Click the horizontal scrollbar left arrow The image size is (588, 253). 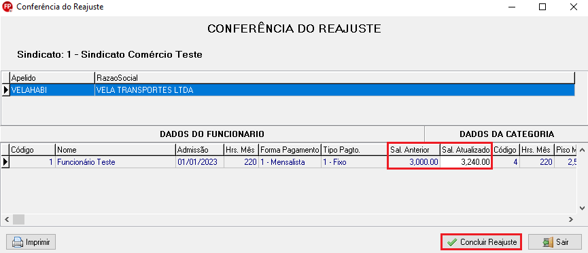pos(6,219)
